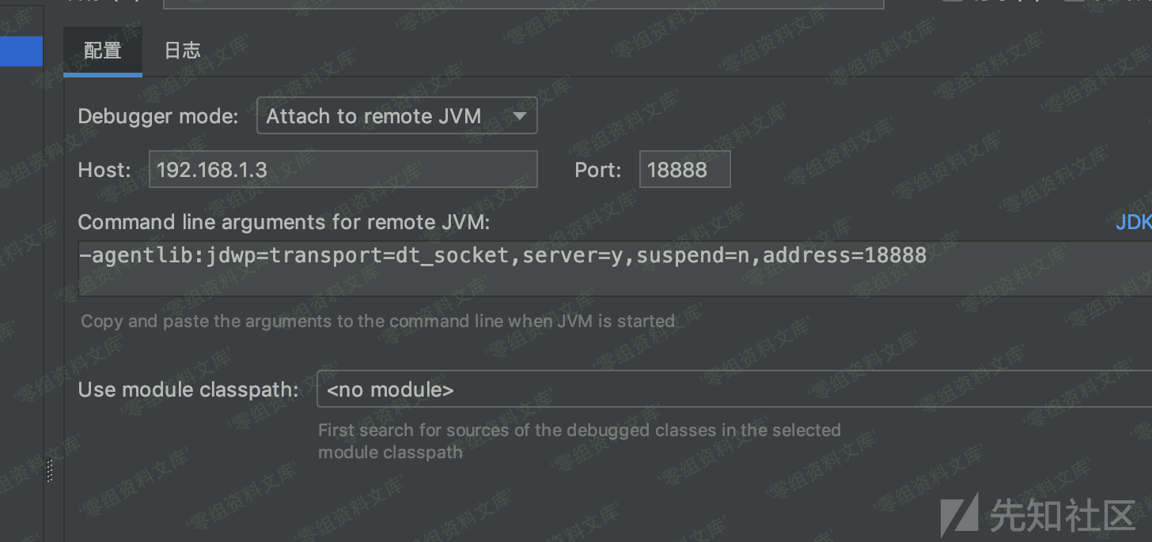The width and height of the screenshot is (1152, 542).
Task: Click the "Copy and paste the arguments" hint
Action: [377, 322]
